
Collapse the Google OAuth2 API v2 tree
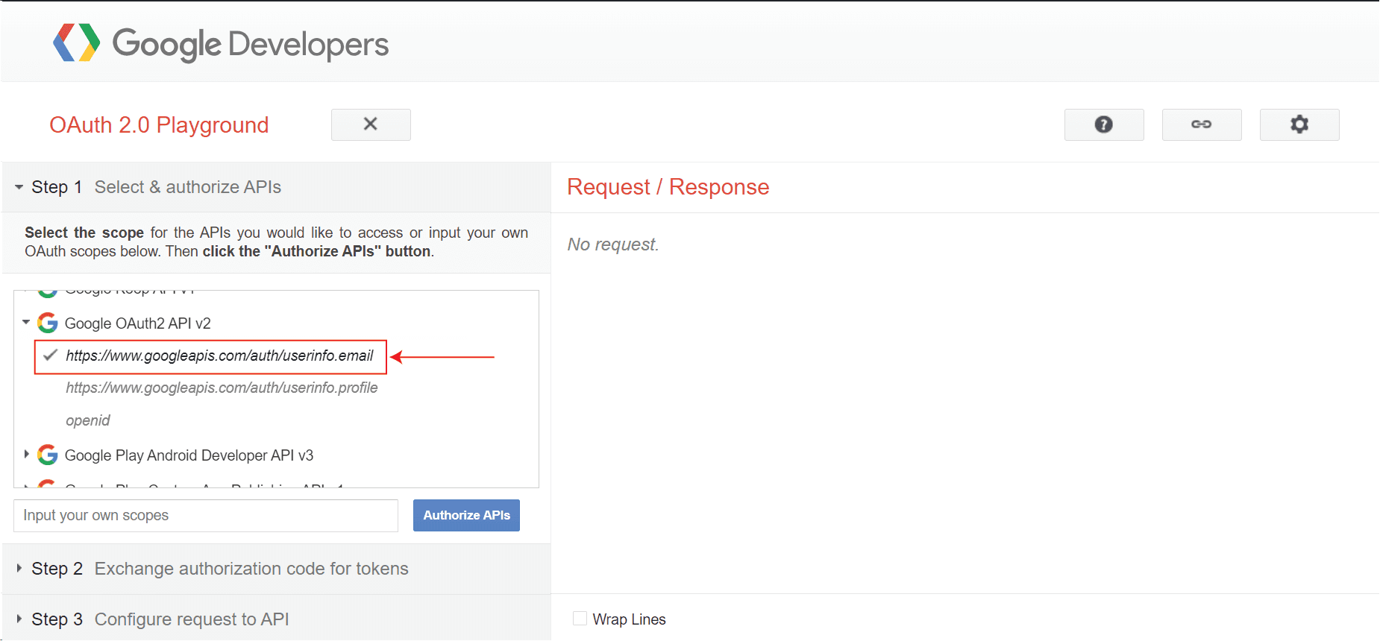click(x=26, y=323)
